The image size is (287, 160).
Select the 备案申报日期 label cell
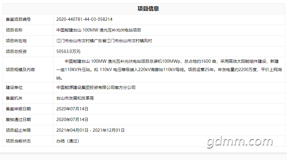coord(28,109)
